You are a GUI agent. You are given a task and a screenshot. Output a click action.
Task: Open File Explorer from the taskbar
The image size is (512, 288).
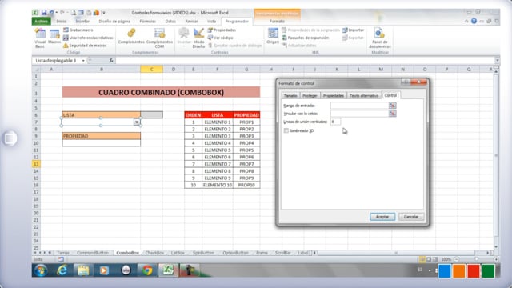pyautogui.click(x=83, y=270)
